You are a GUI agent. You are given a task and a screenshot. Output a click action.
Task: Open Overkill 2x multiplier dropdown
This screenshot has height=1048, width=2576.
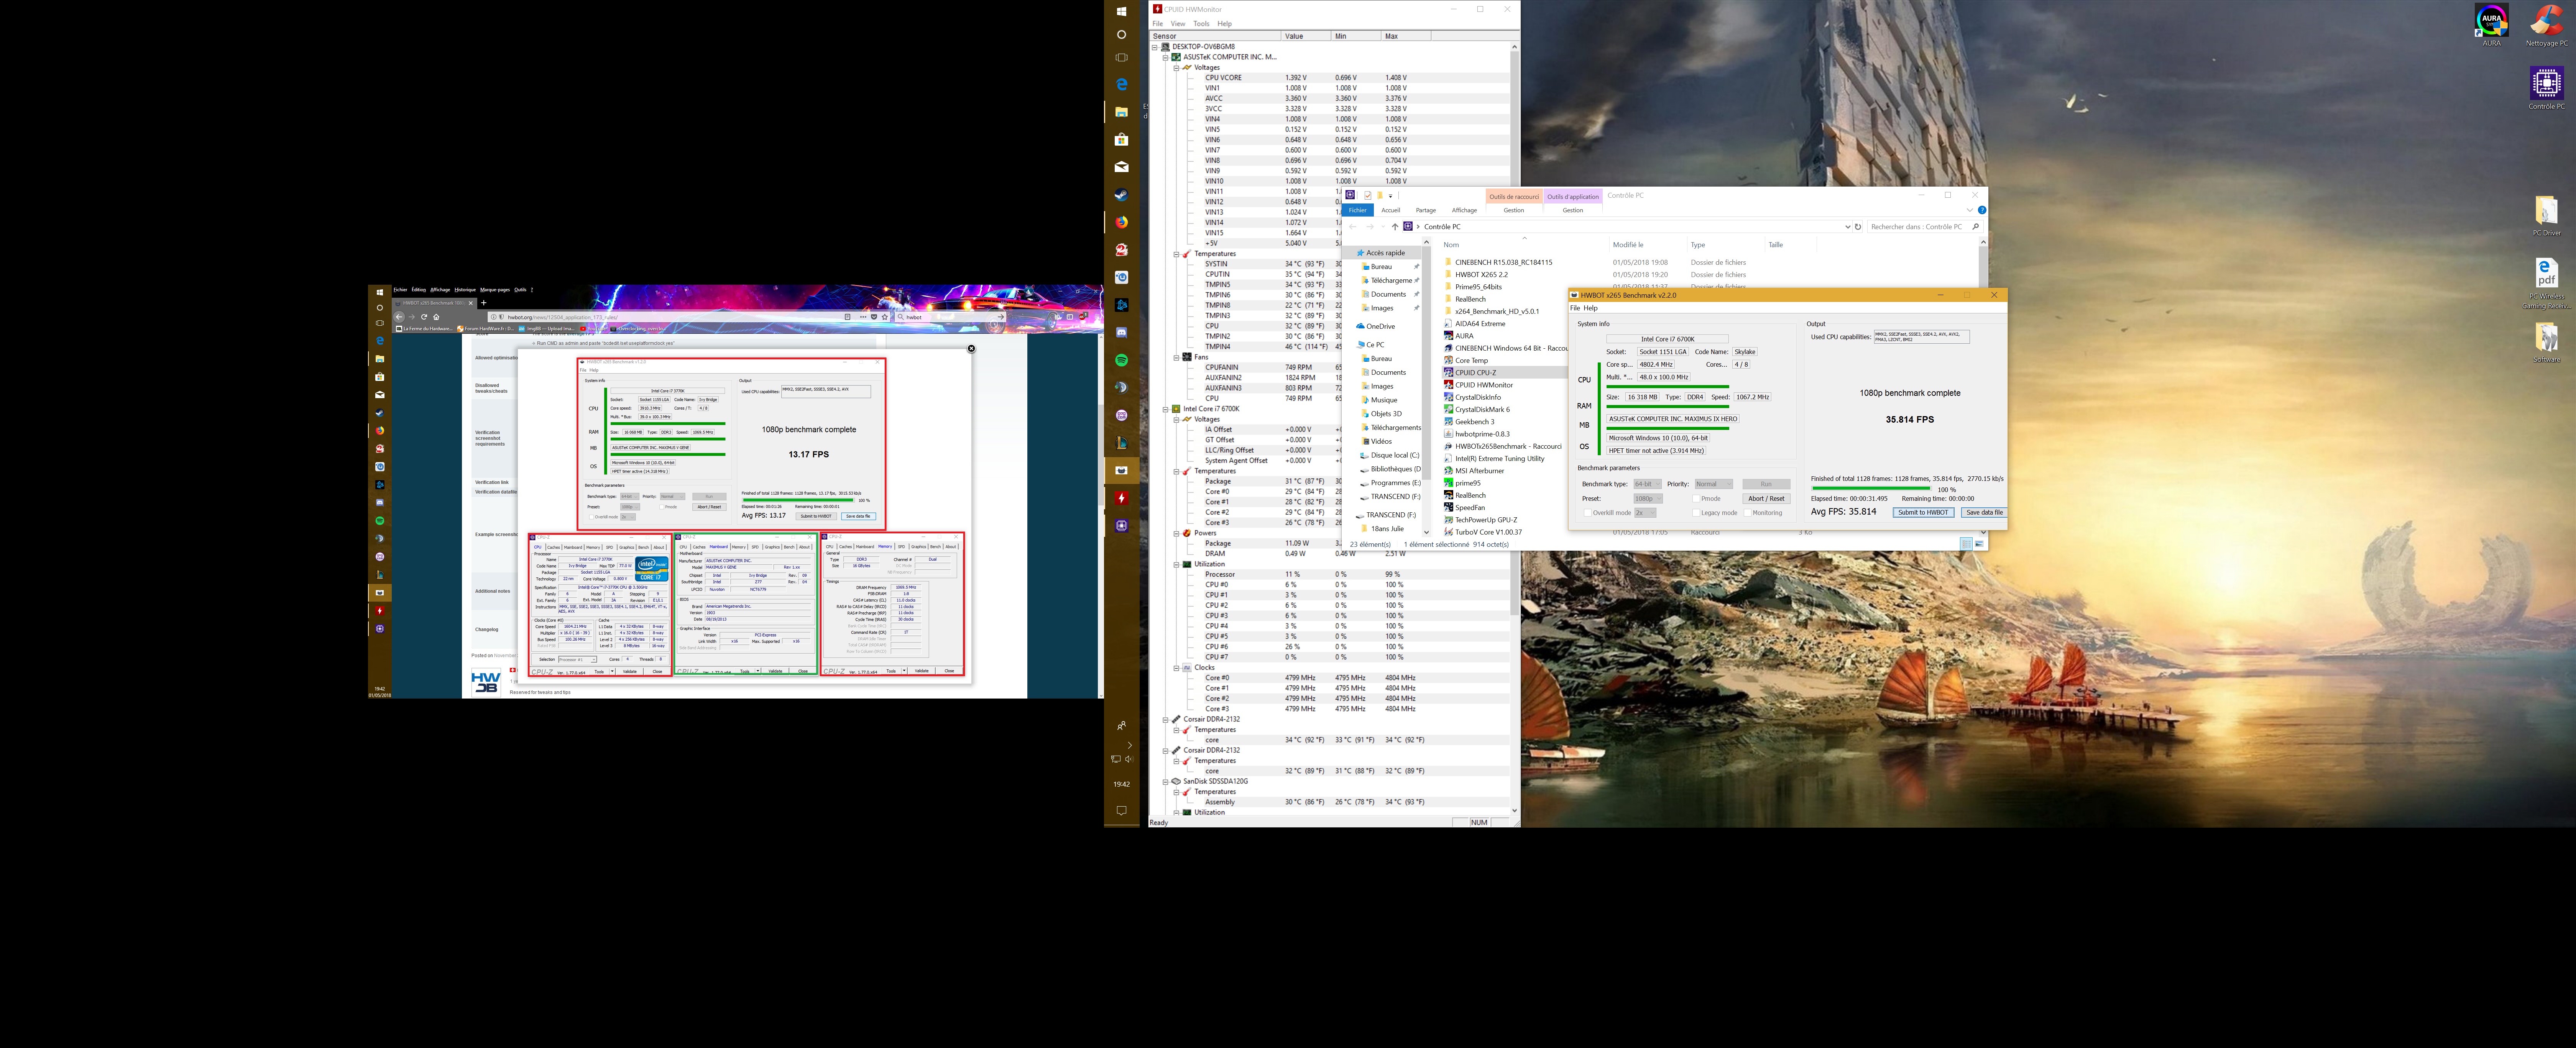(x=1644, y=513)
